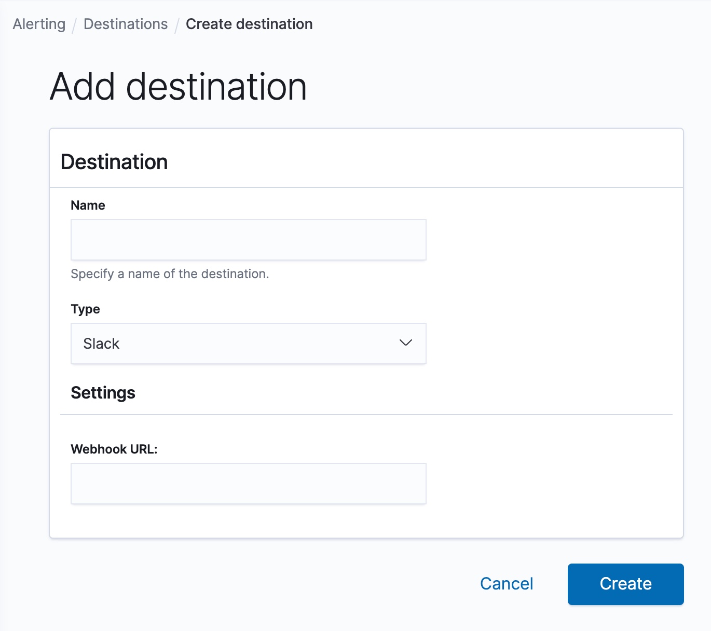Click the Type field label
Screen dimensions: 711x631
point(85,309)
